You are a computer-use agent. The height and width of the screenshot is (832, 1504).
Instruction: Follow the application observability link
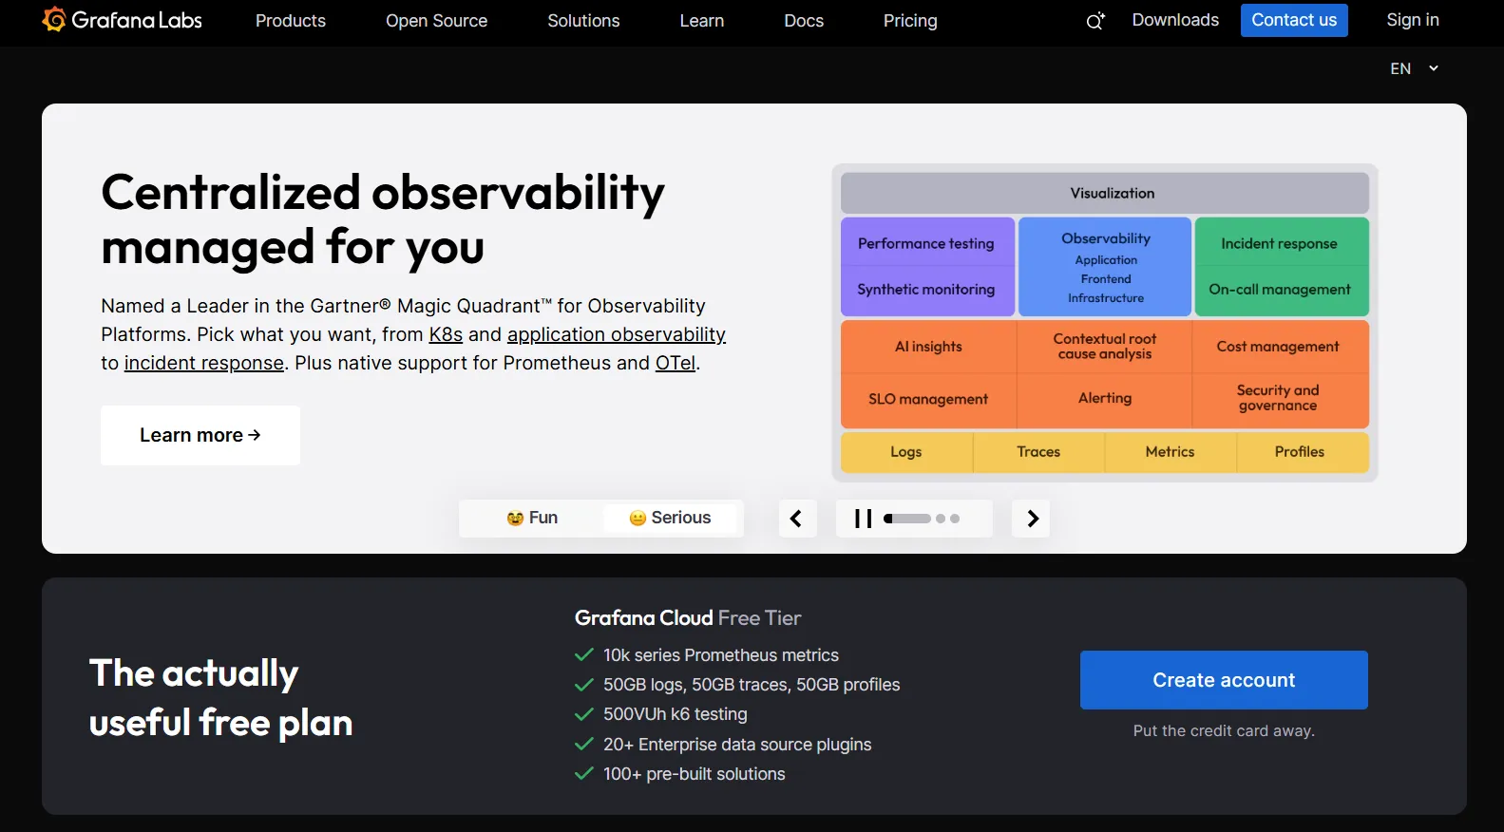[x=617, y=334]
